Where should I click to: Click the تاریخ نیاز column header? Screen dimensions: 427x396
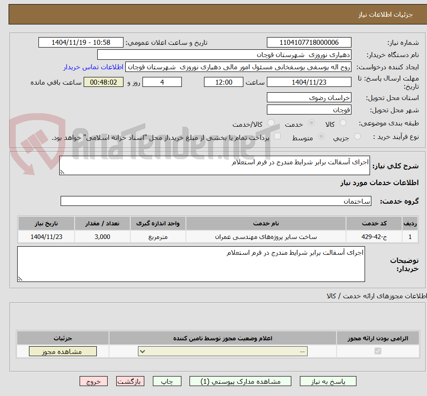click(46, 224)
